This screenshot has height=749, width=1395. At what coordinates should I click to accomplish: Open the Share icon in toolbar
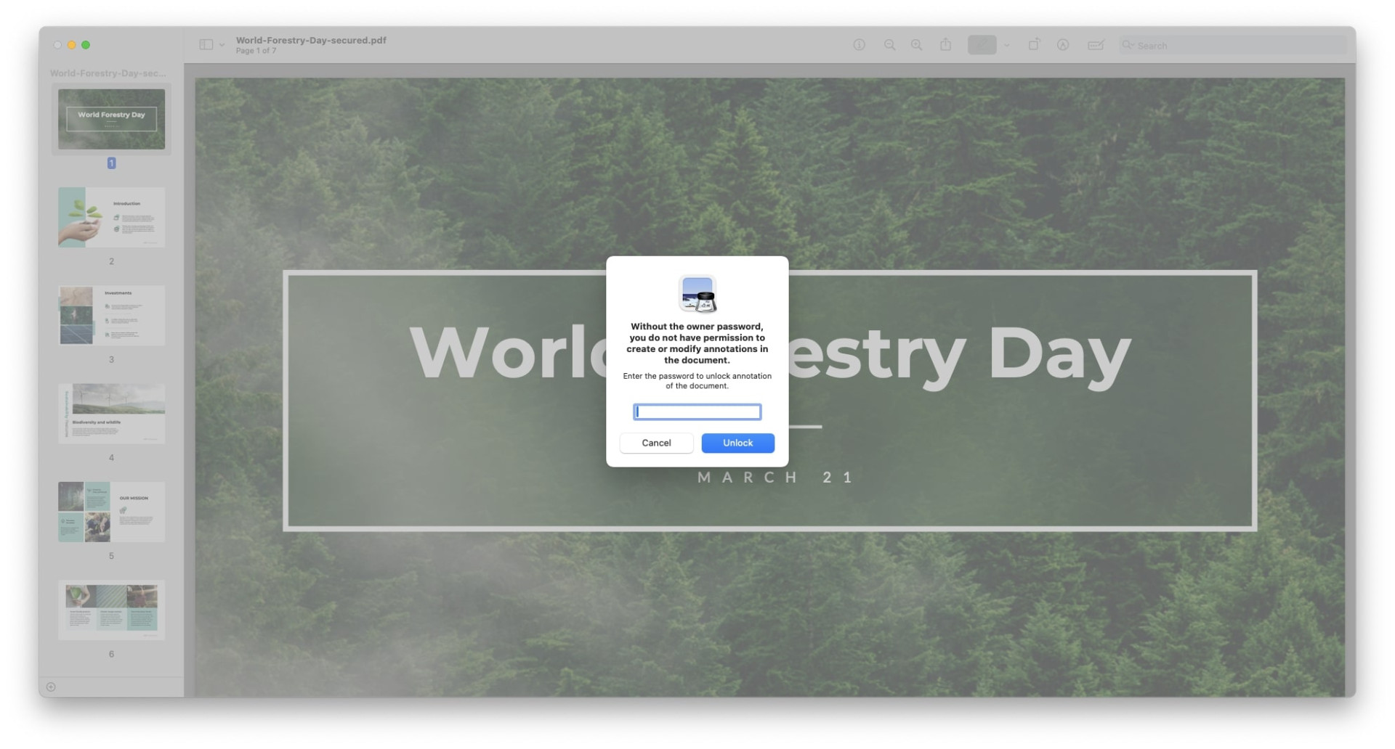tap(945, 45)
